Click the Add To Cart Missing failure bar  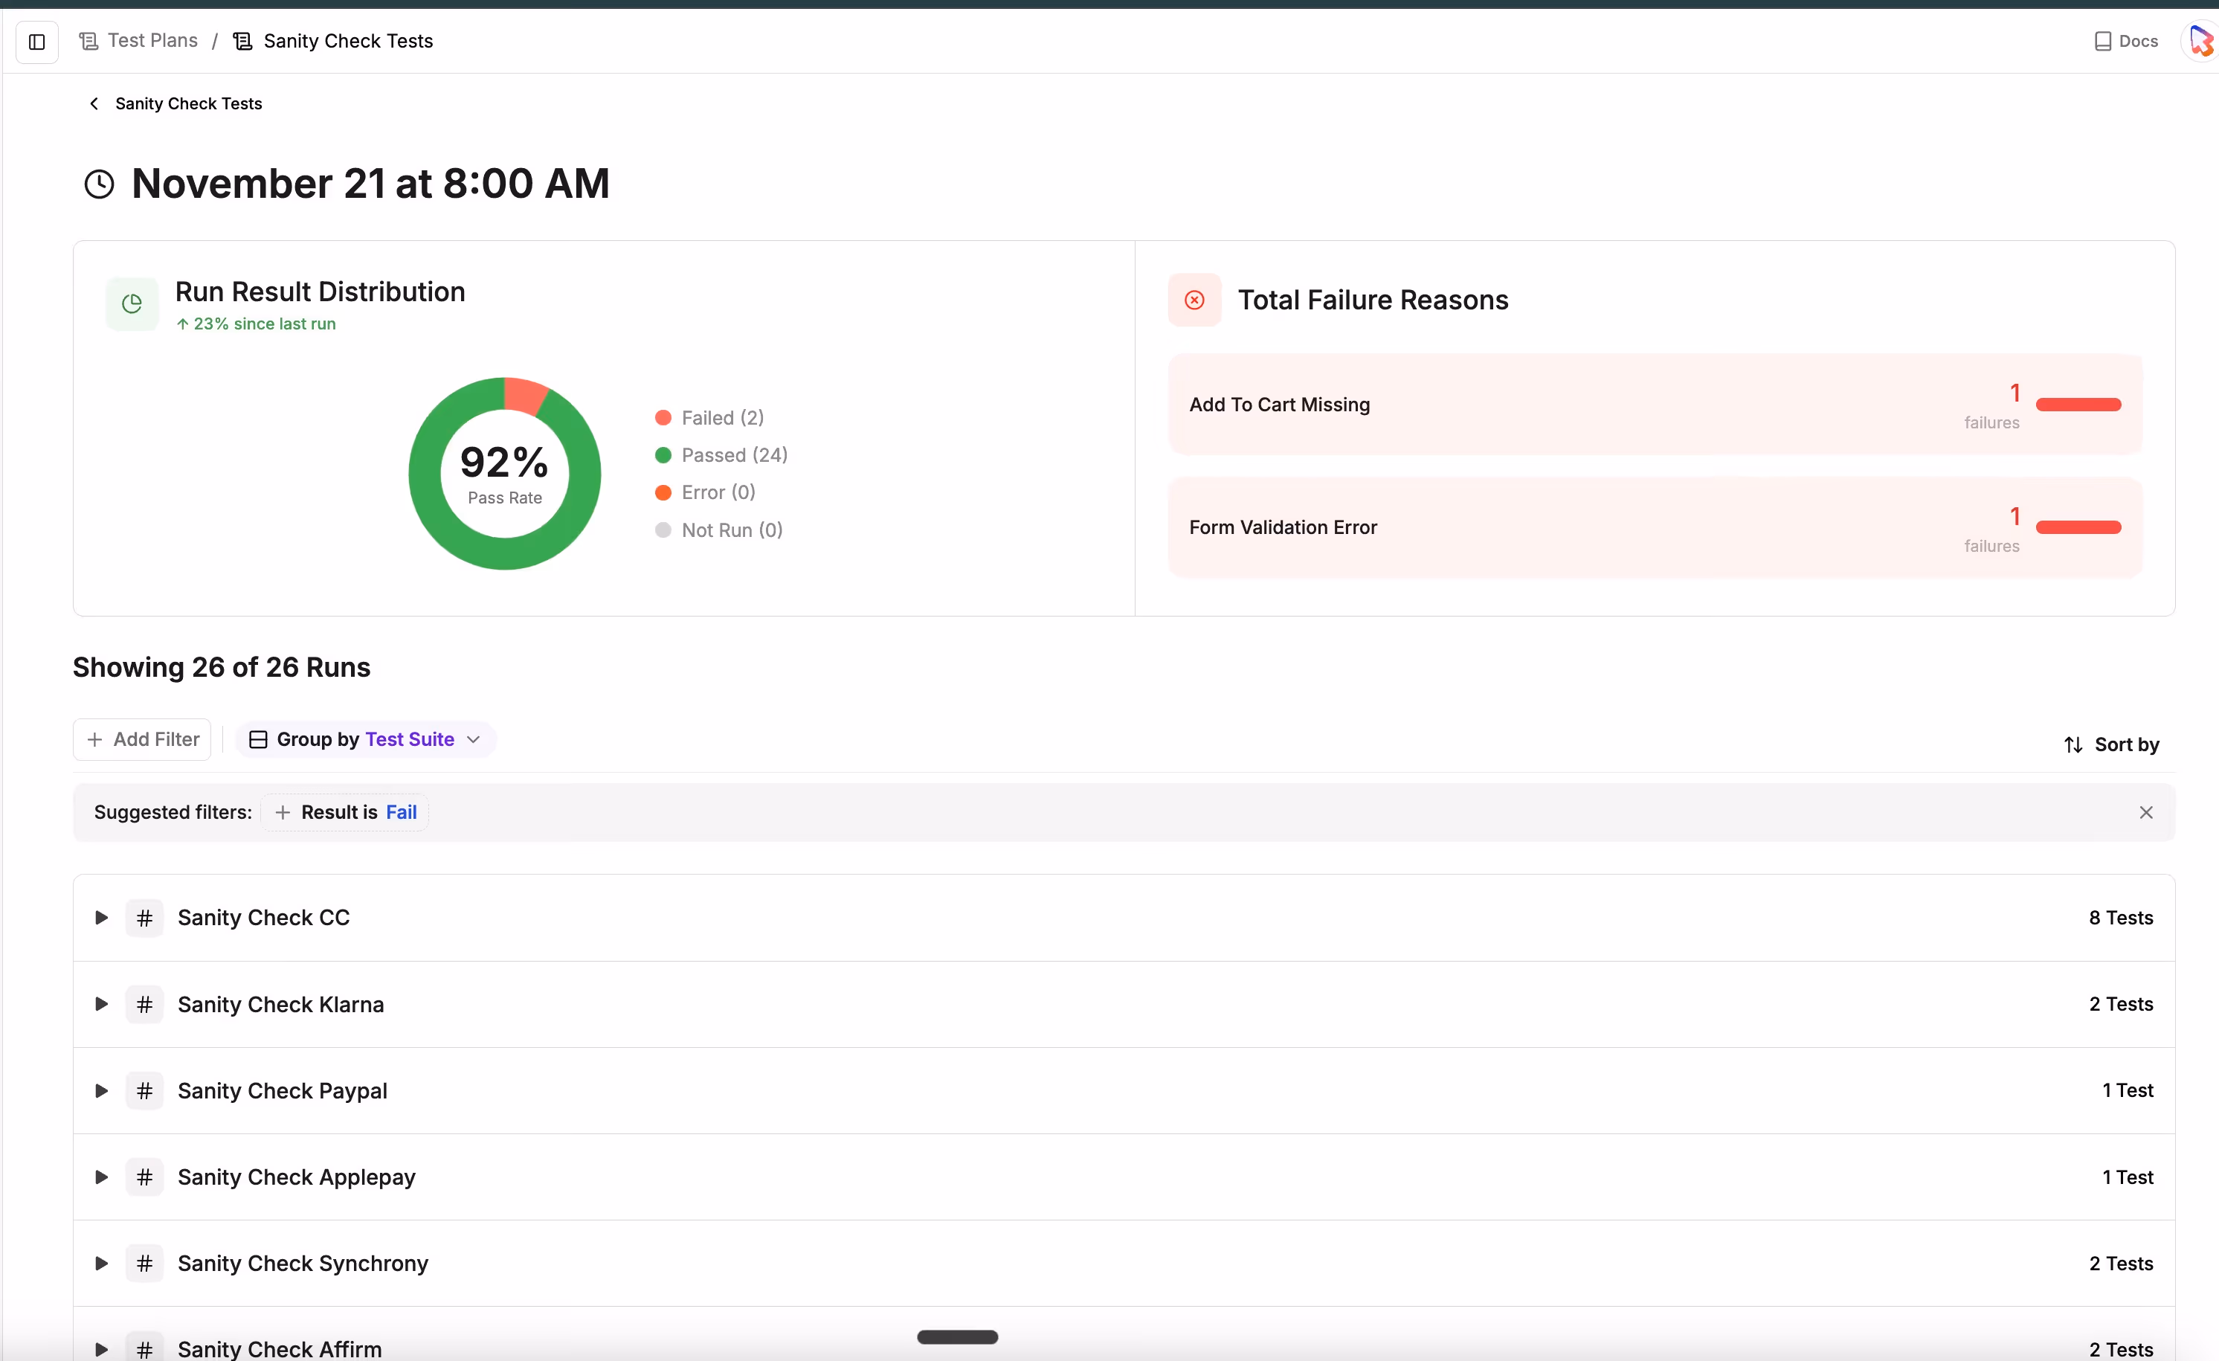point(2078,405)
